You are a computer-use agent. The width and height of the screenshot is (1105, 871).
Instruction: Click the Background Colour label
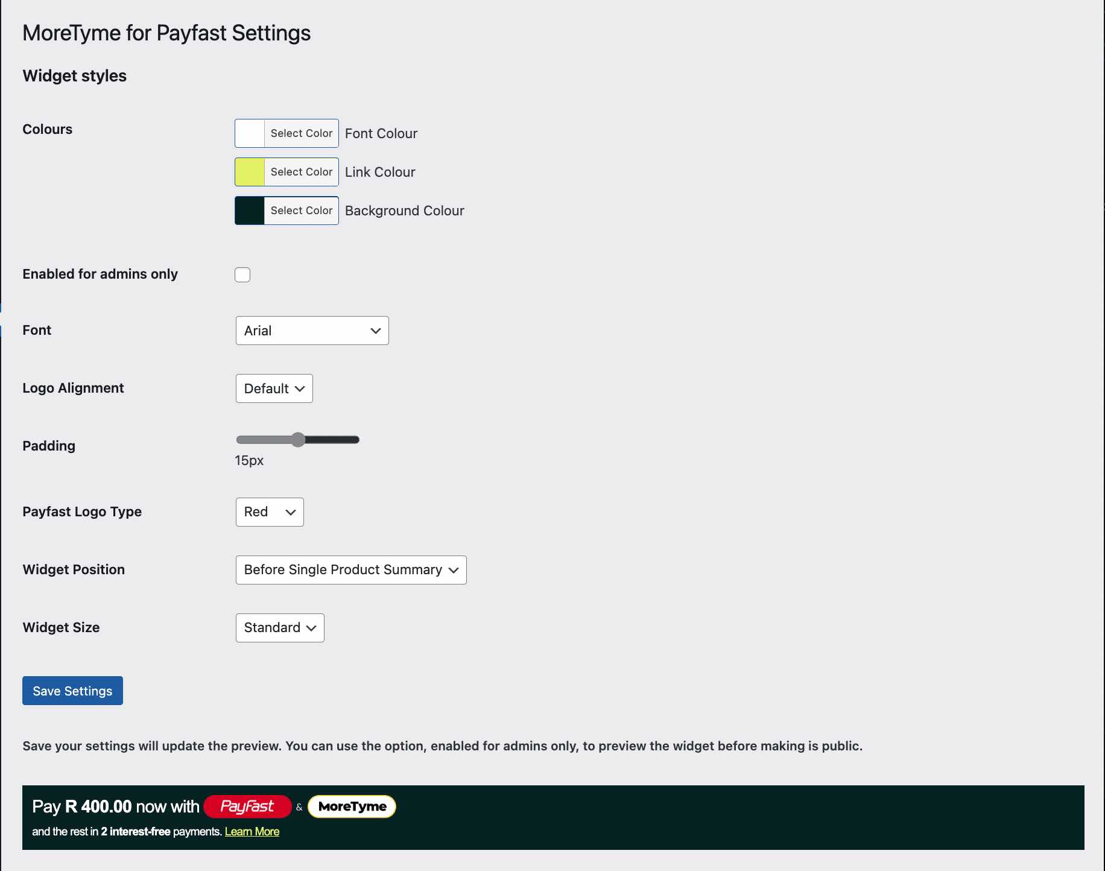[x=405, y=211]
